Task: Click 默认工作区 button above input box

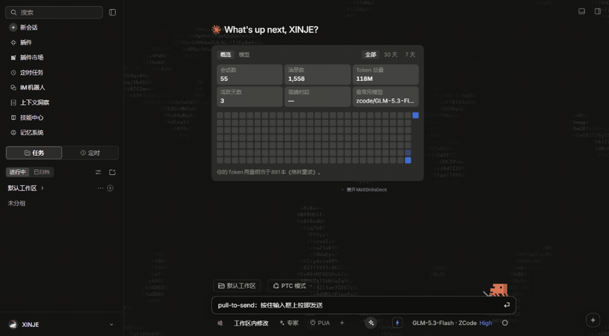Action: [237, 286]
